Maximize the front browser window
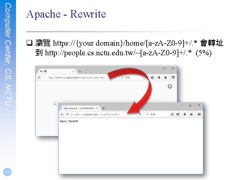 (x=190, y=105)
